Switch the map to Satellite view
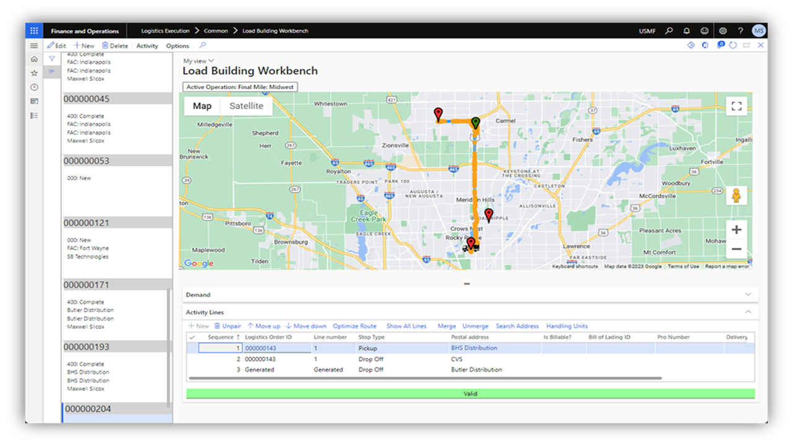 pyautogui.click(x=246, y=106)
